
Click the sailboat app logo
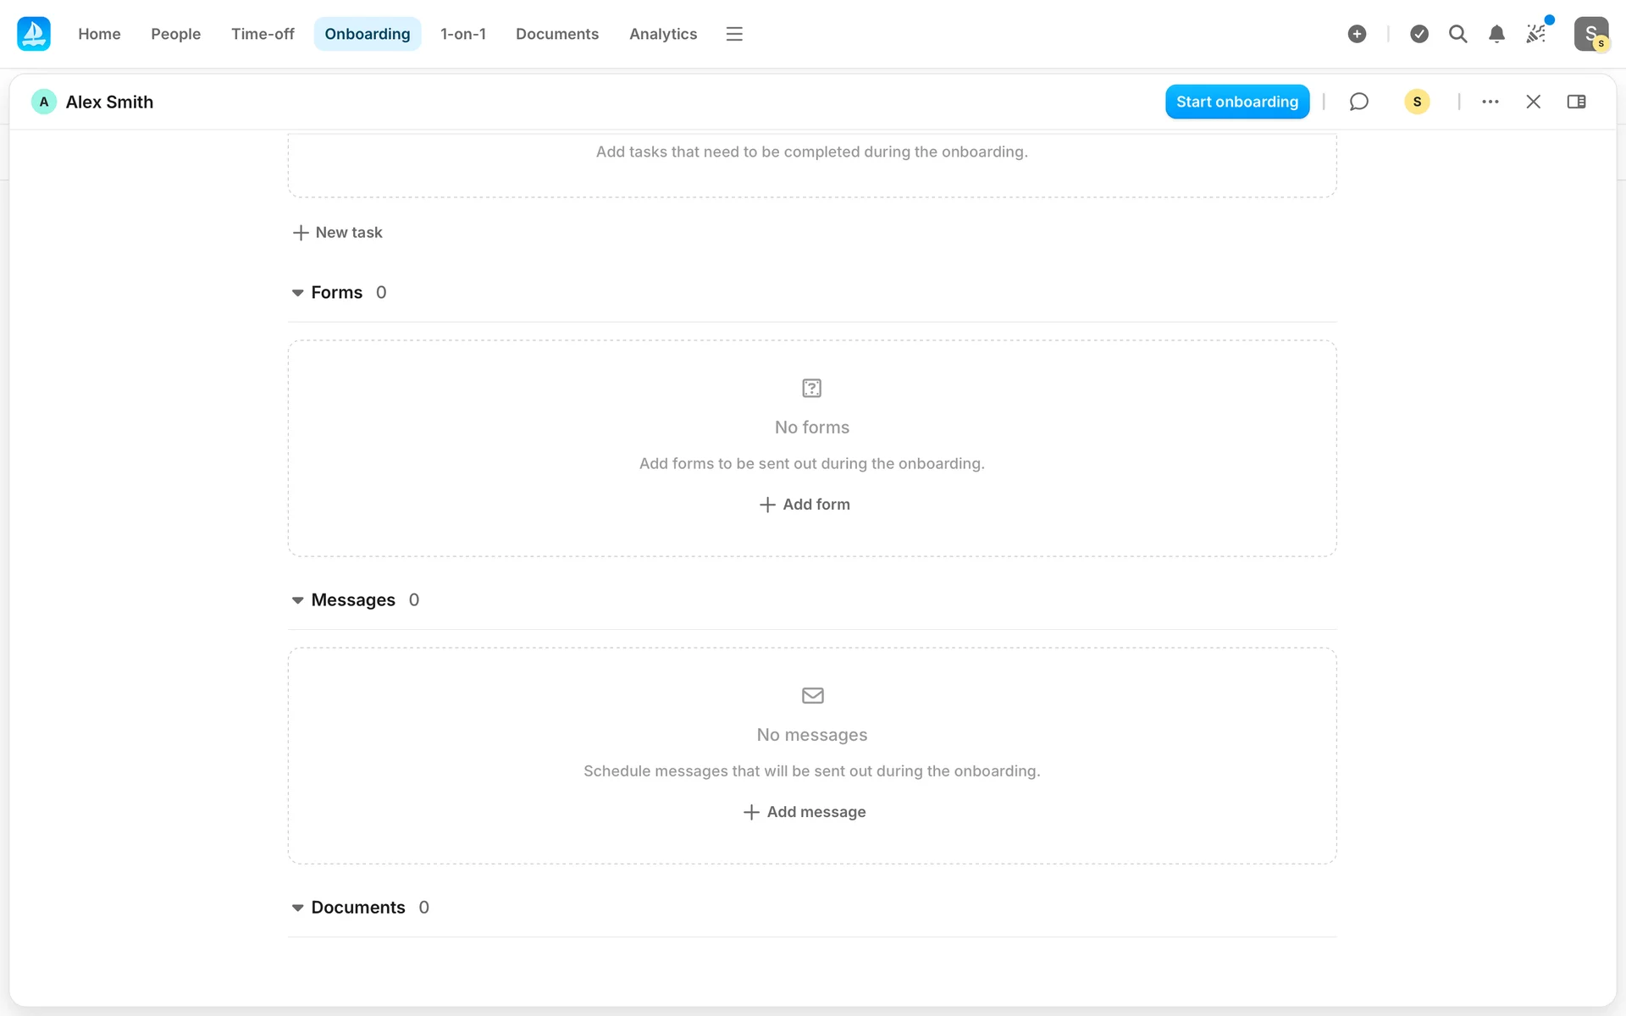(x=34, y=34)
